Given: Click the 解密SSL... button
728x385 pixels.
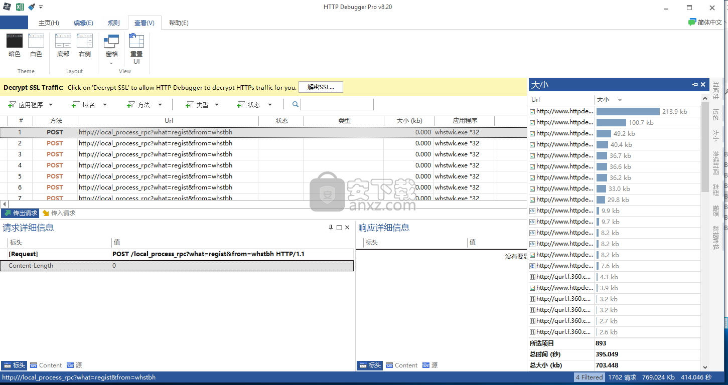Looking at the screenshot, I should 321,87.
